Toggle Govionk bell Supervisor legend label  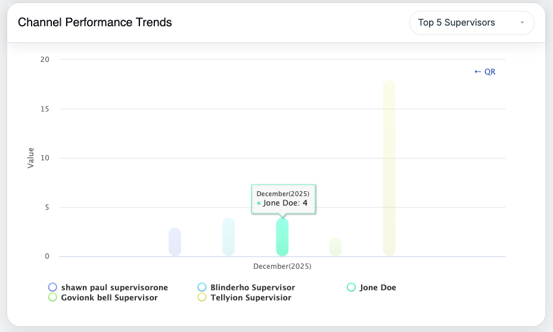tap(109, 297)
